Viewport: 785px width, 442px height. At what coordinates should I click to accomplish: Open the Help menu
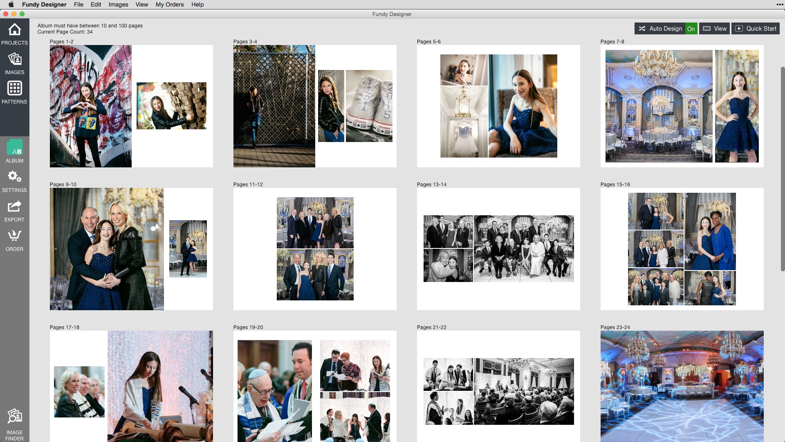[197, 5]
